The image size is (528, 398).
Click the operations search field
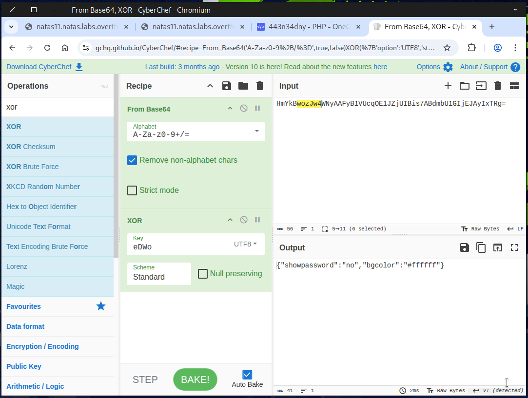[57, 107]
